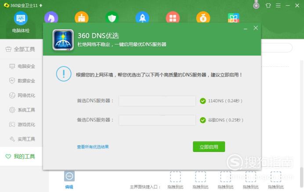Image resolution: width=304 pixels, height=192 pixels.
Task: Open the red four-square toolbox icon
Action: tap(173, 17)
